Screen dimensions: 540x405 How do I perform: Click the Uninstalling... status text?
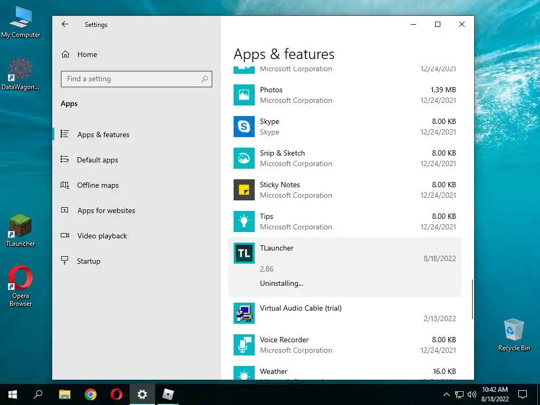tap(282, 283)
